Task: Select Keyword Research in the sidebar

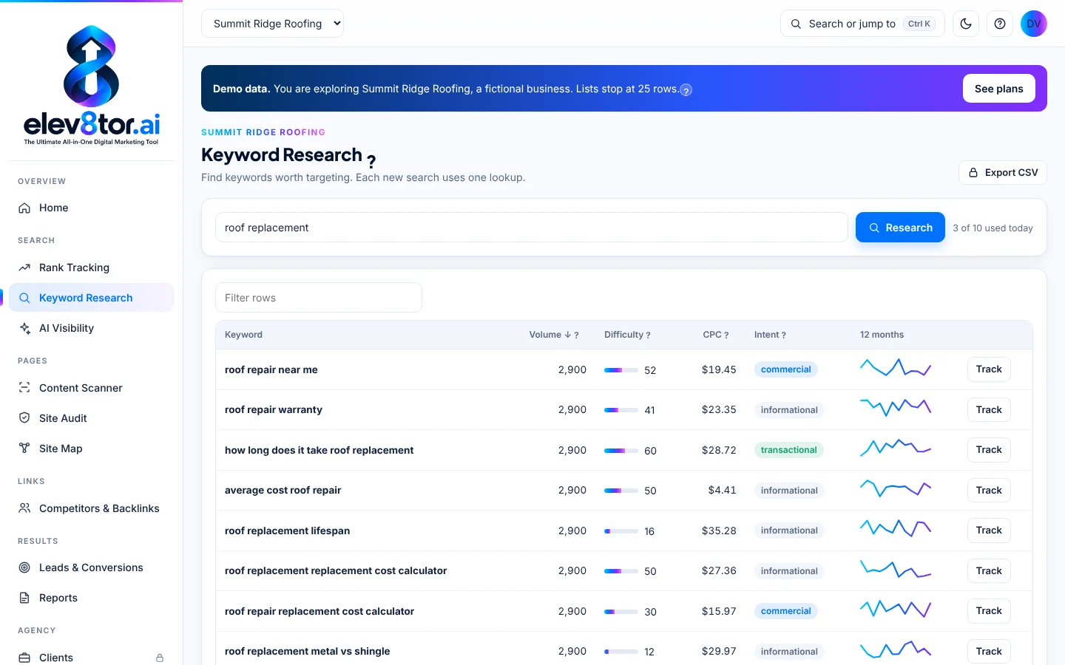Action: click(x=91, y=298)
